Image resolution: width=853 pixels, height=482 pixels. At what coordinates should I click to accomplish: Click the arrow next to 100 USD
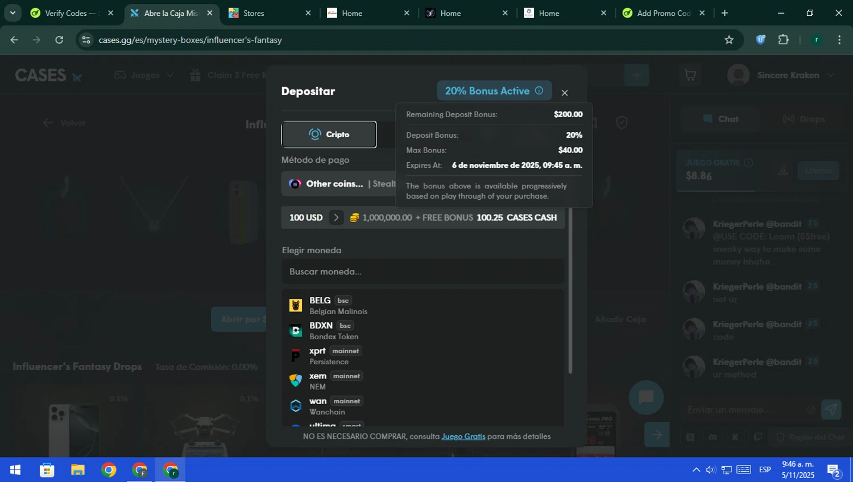(336, 217)
